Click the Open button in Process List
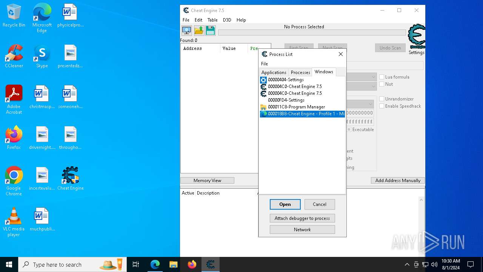This screenshot has height=272, width=483. (285, 204)
